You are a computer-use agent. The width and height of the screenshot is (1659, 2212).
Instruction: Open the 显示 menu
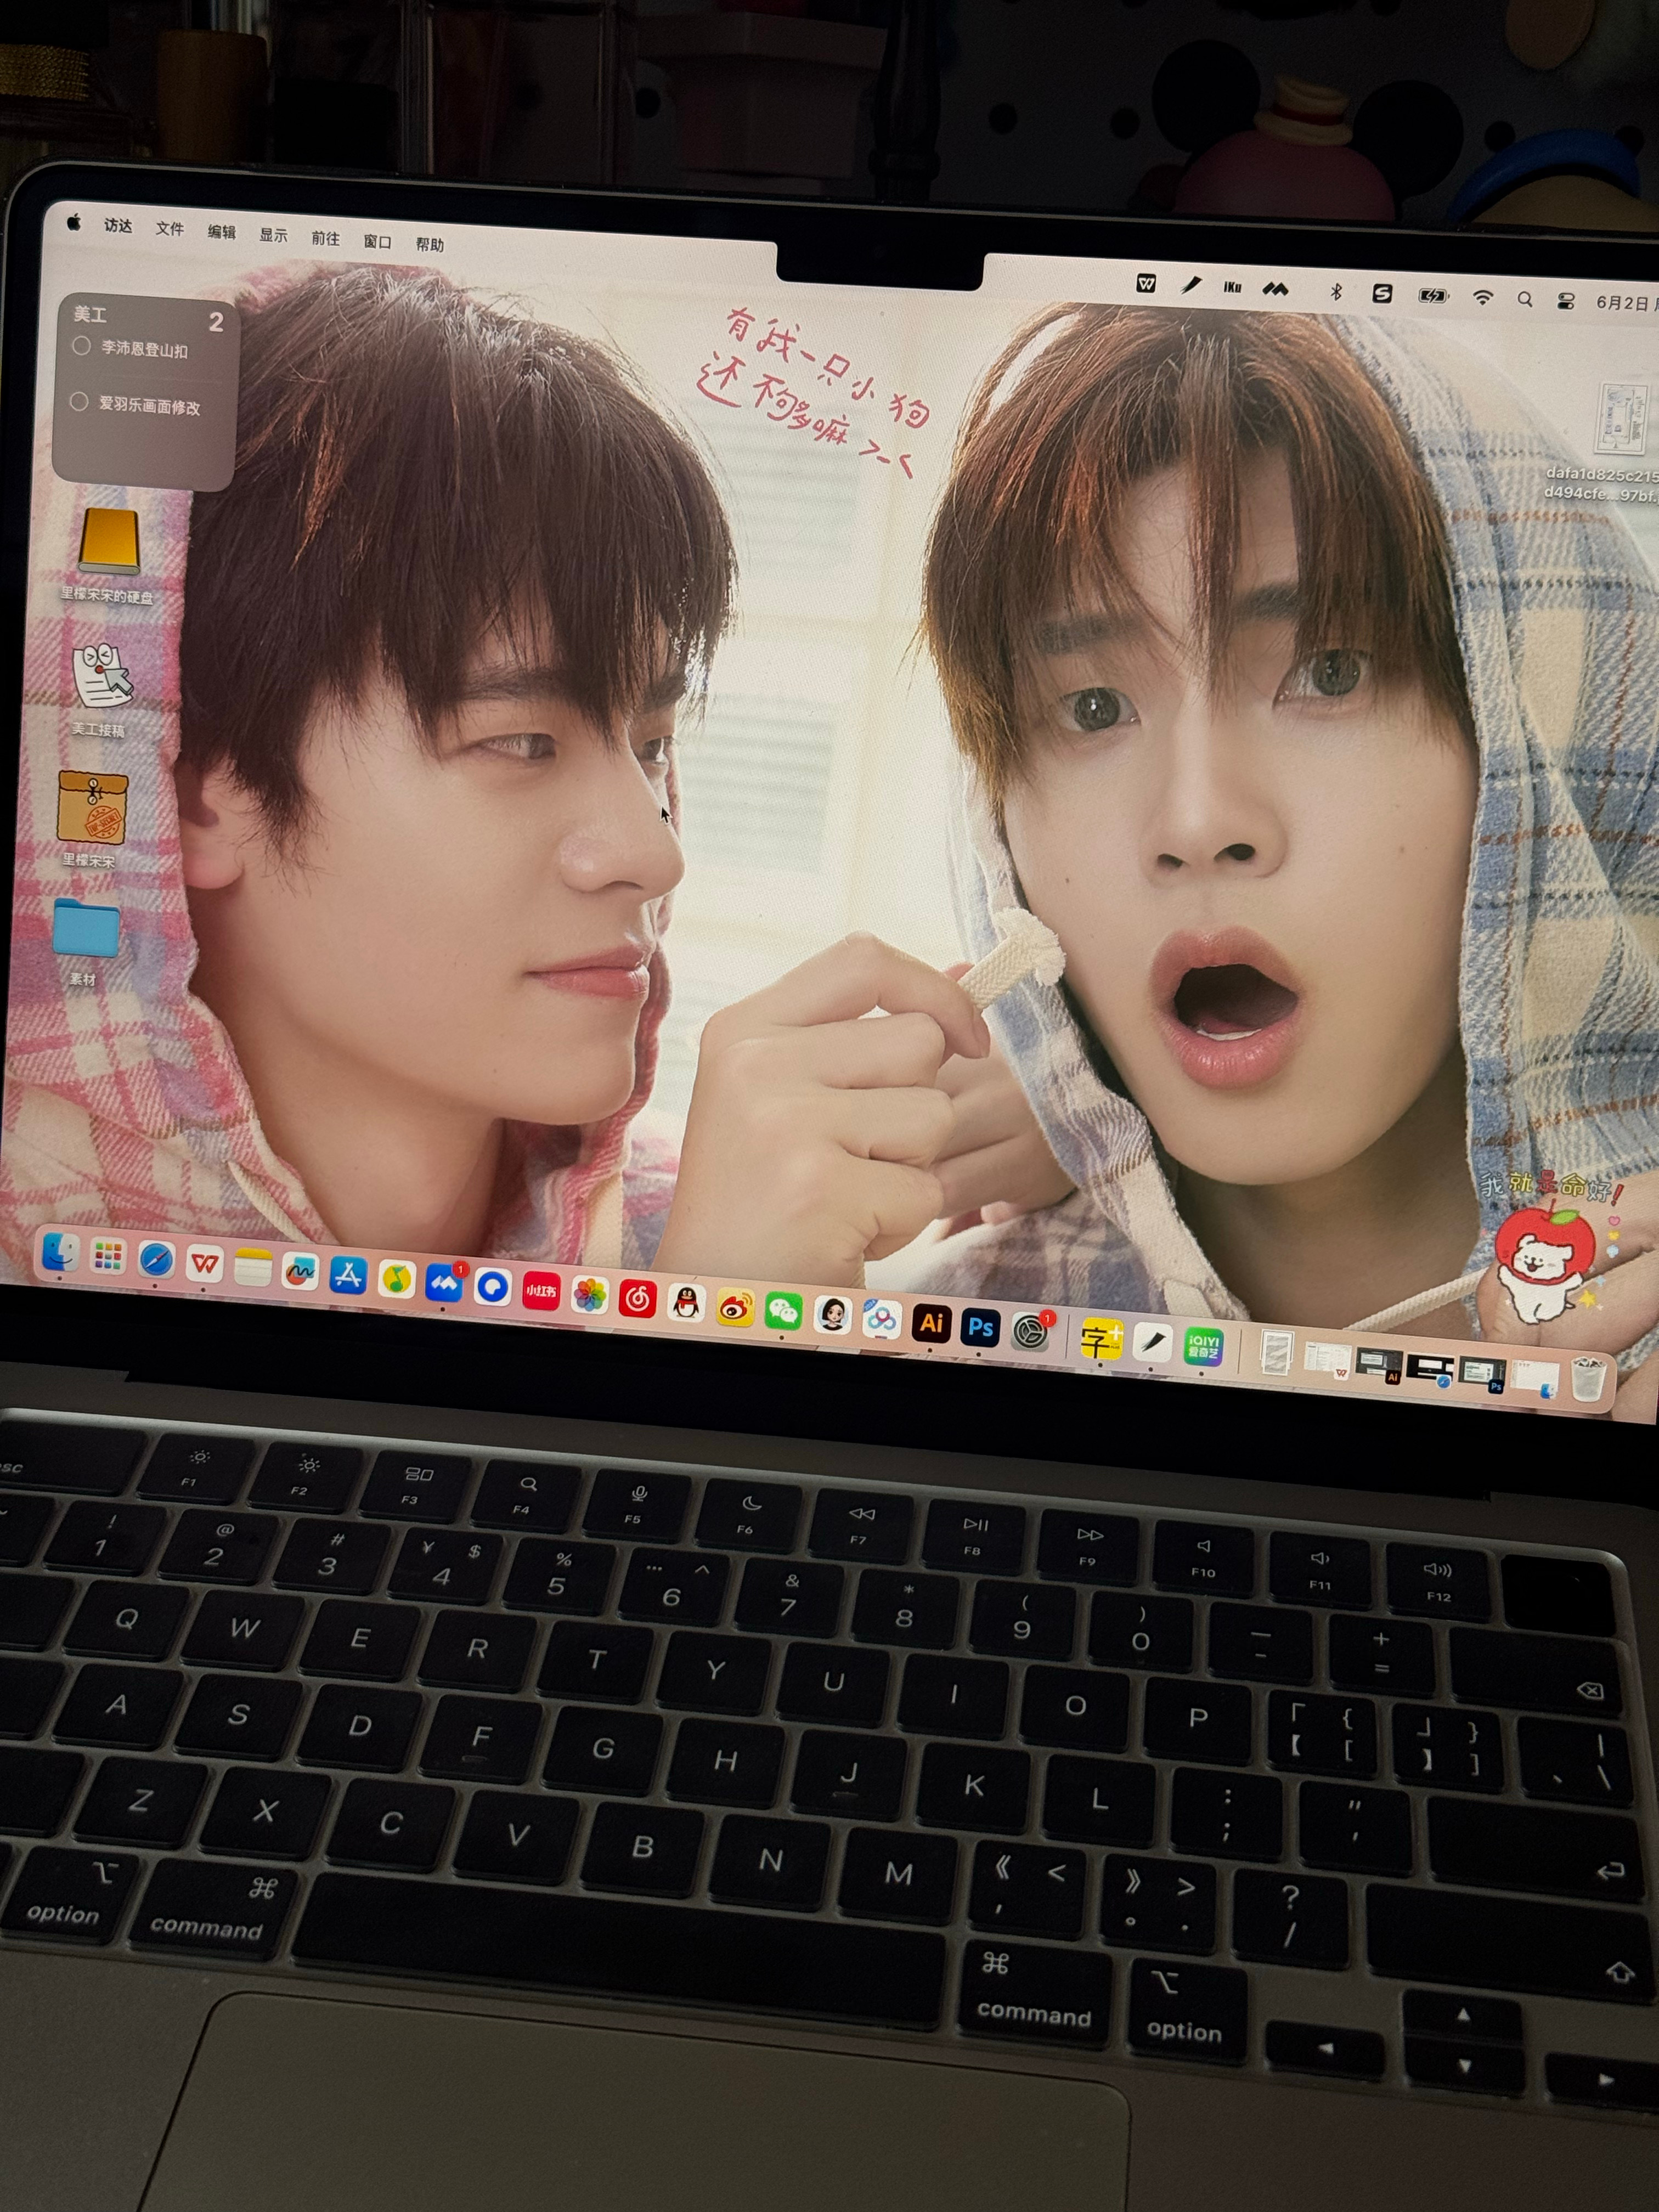[x=274, y=235]
